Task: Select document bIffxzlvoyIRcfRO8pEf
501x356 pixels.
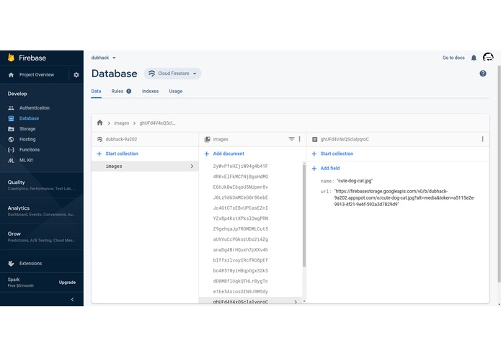Action: point(240,260)
